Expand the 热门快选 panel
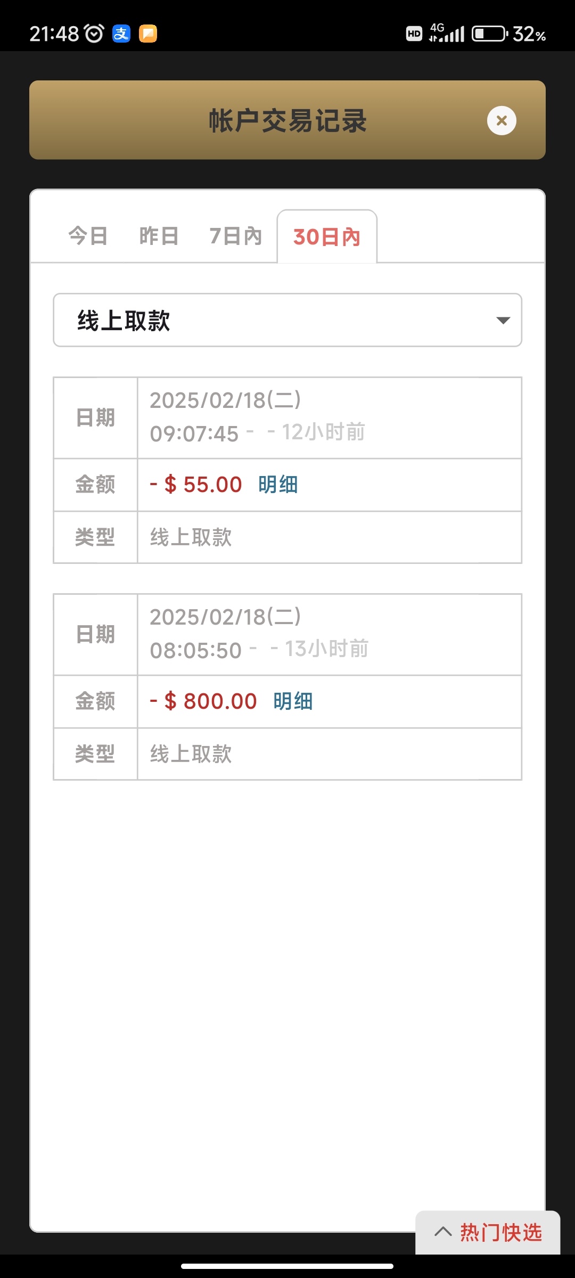 500,1232
